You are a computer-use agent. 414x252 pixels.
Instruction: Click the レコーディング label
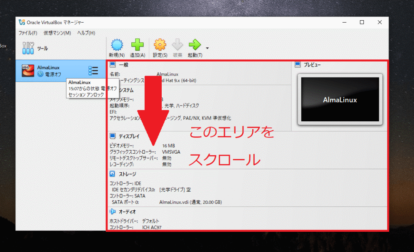click(122, 164)
